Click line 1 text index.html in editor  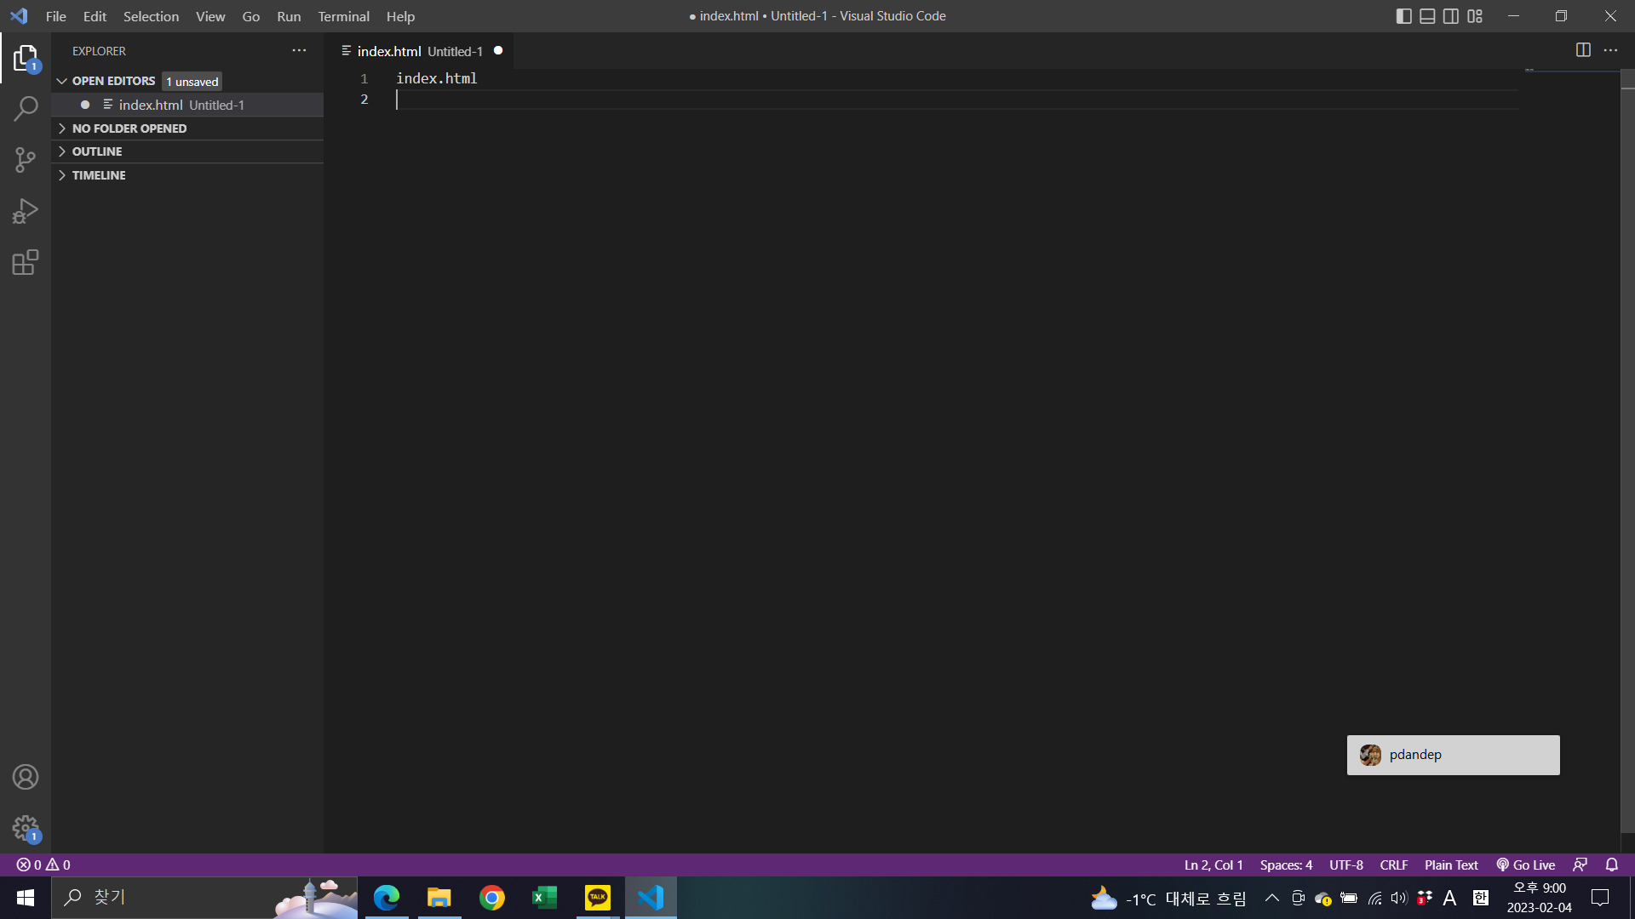pyautogui.click(x=437, y=78)
